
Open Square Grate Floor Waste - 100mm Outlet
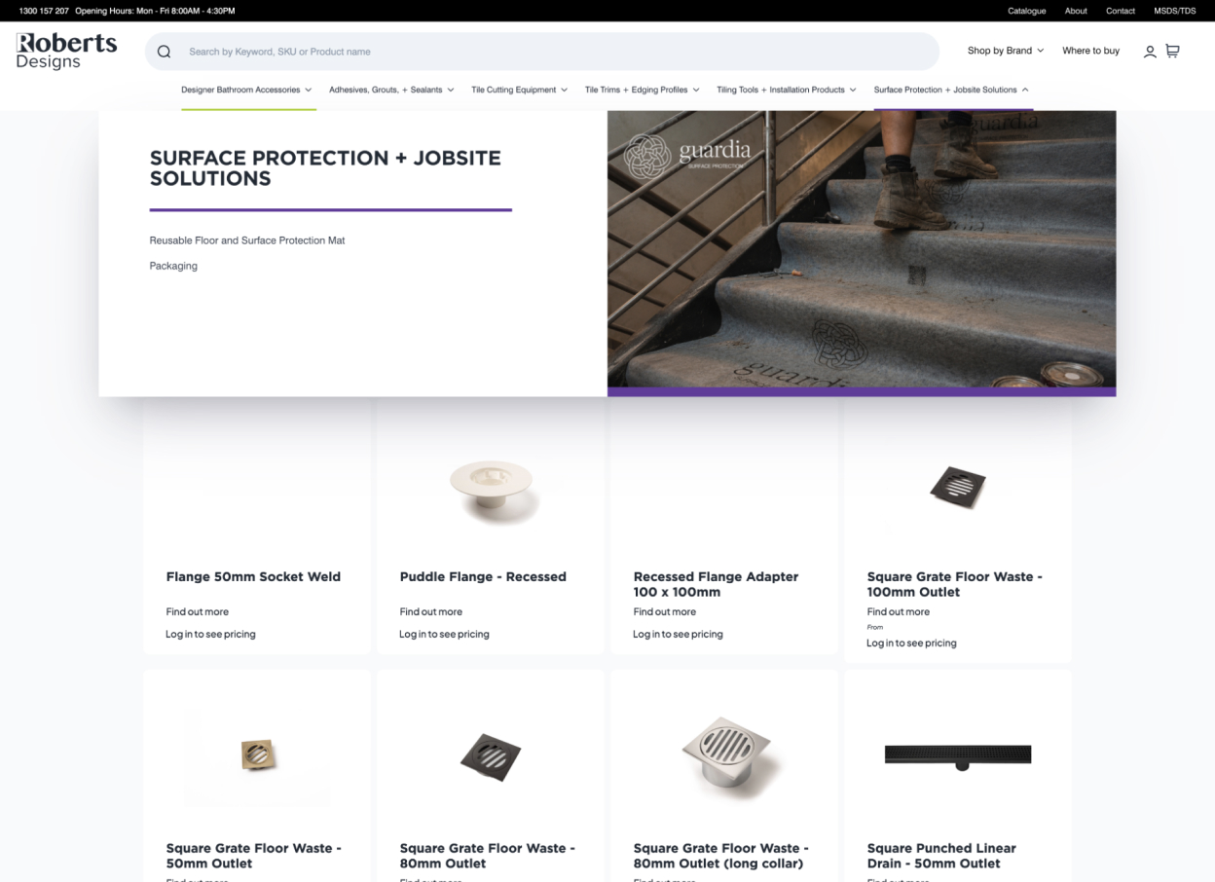955,584
